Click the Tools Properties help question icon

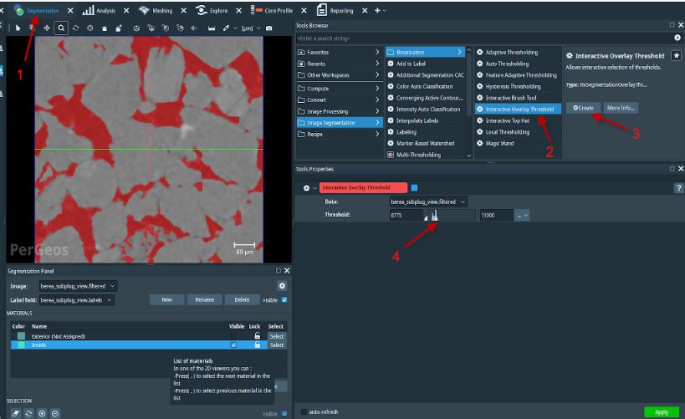[x=678, y=188]
